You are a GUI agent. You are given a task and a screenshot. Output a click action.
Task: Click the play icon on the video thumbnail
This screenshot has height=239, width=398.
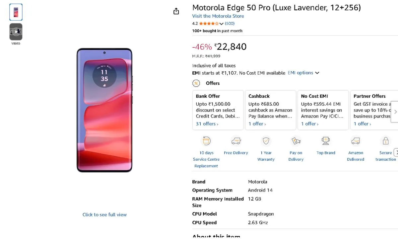(x=16, y=32)
